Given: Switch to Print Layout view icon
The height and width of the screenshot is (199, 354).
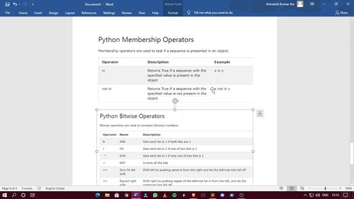Looking at the screenshot, I should tap(291, 188).
